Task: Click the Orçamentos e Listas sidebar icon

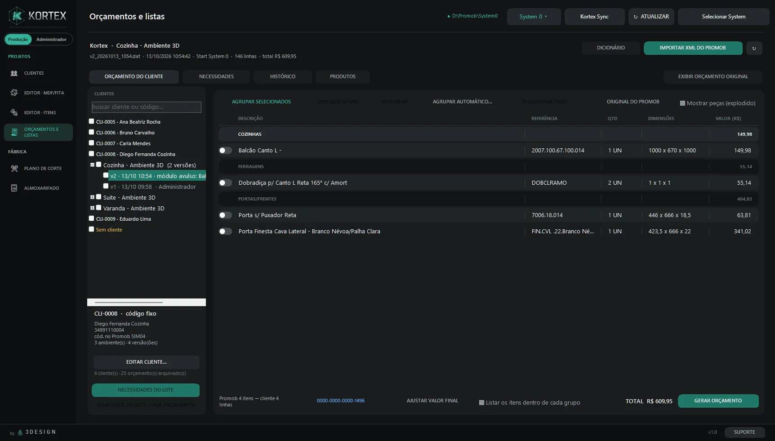Action: pos(14,132)
